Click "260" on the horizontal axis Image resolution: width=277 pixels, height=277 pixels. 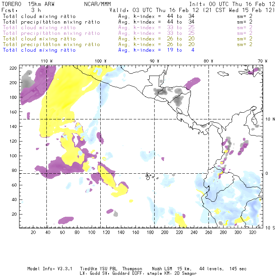[208, 232]
